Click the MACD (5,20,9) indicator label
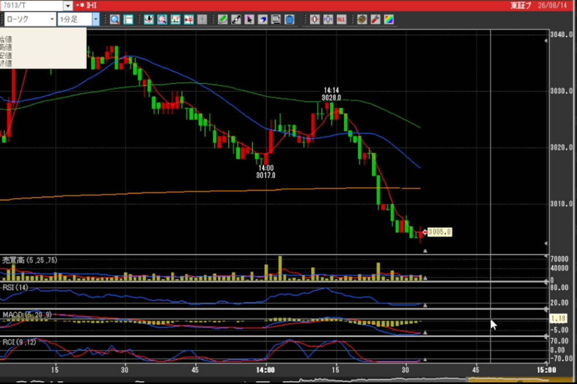The image size is (577, 384). pos(27,315)
